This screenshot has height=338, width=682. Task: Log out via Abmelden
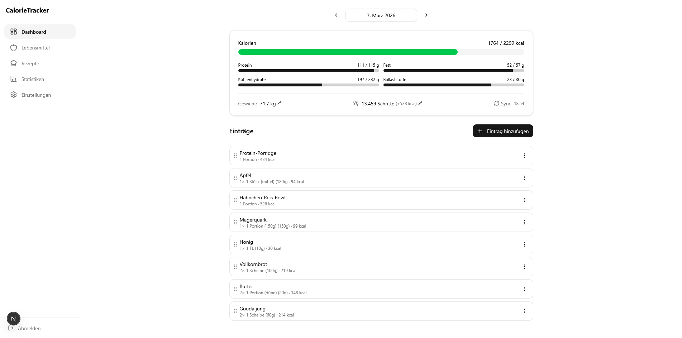coord(29,328)
